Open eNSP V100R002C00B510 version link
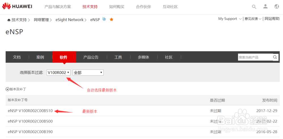This screenshot has height=139, width=283. tap(30, 111)
